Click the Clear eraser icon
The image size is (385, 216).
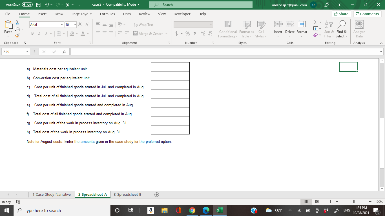tap(316, 35)
